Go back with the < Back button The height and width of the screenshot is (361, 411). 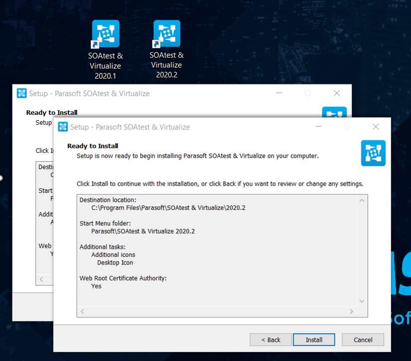coord(271,340)
